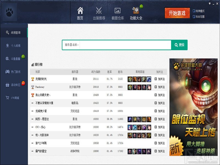Viewport: 220px width, 165px height.
Task: Click the 胜场 column header
Action: coord(120,72)
